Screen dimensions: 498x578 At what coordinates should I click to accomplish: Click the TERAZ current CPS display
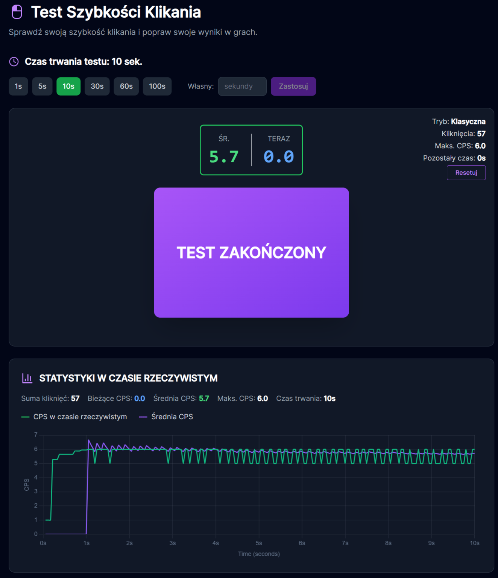(278, 150)
